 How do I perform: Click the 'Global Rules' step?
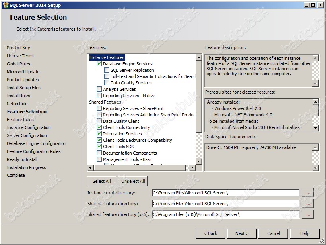18,64
